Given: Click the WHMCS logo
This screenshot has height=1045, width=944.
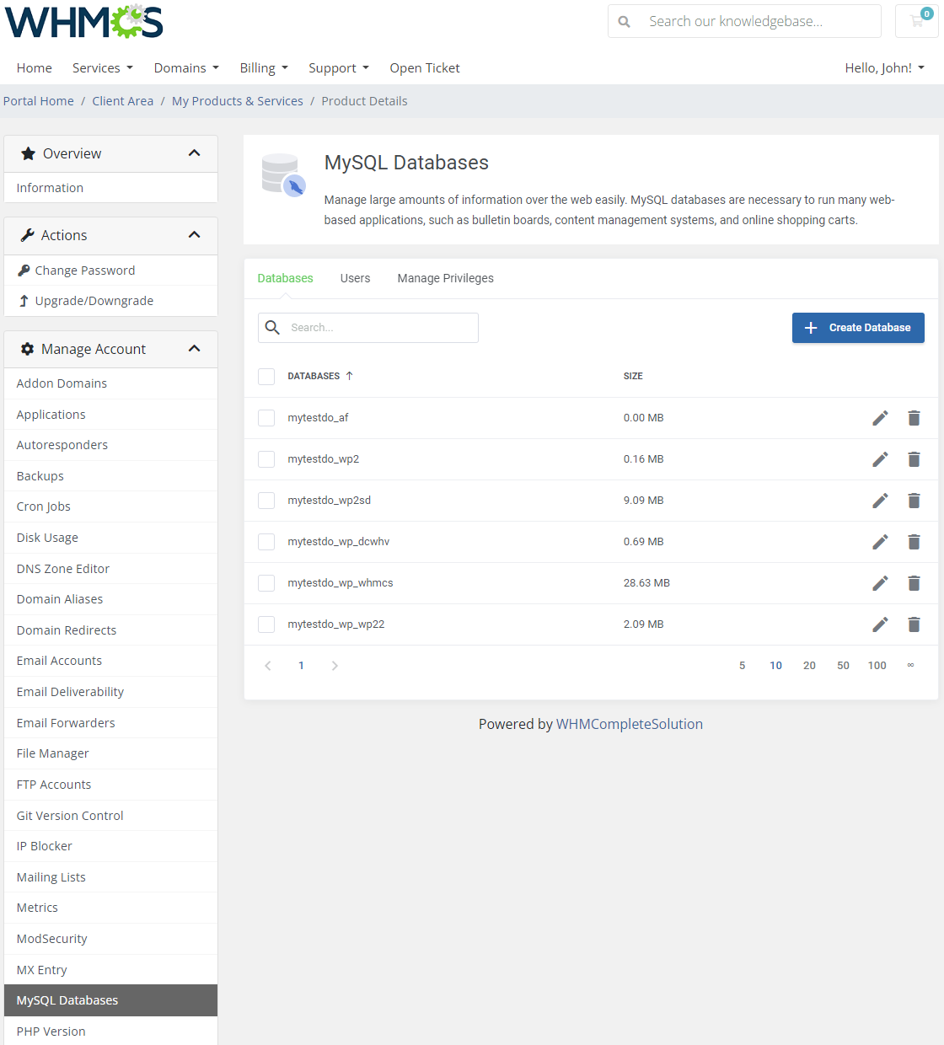Looking at the screenshot, I should (84, 22).
